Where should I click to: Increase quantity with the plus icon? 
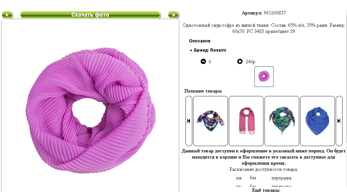click(240, 61)
